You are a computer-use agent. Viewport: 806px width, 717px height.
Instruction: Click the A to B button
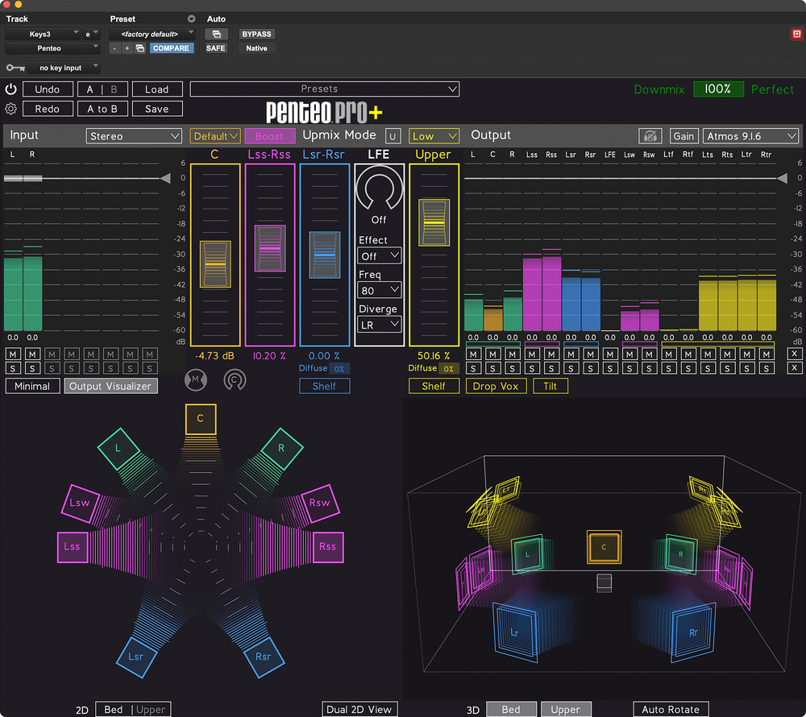(x=102, y=109)
